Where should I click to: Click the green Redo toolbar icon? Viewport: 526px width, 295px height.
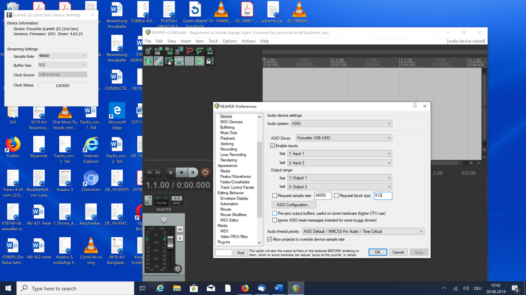point(199,51)
